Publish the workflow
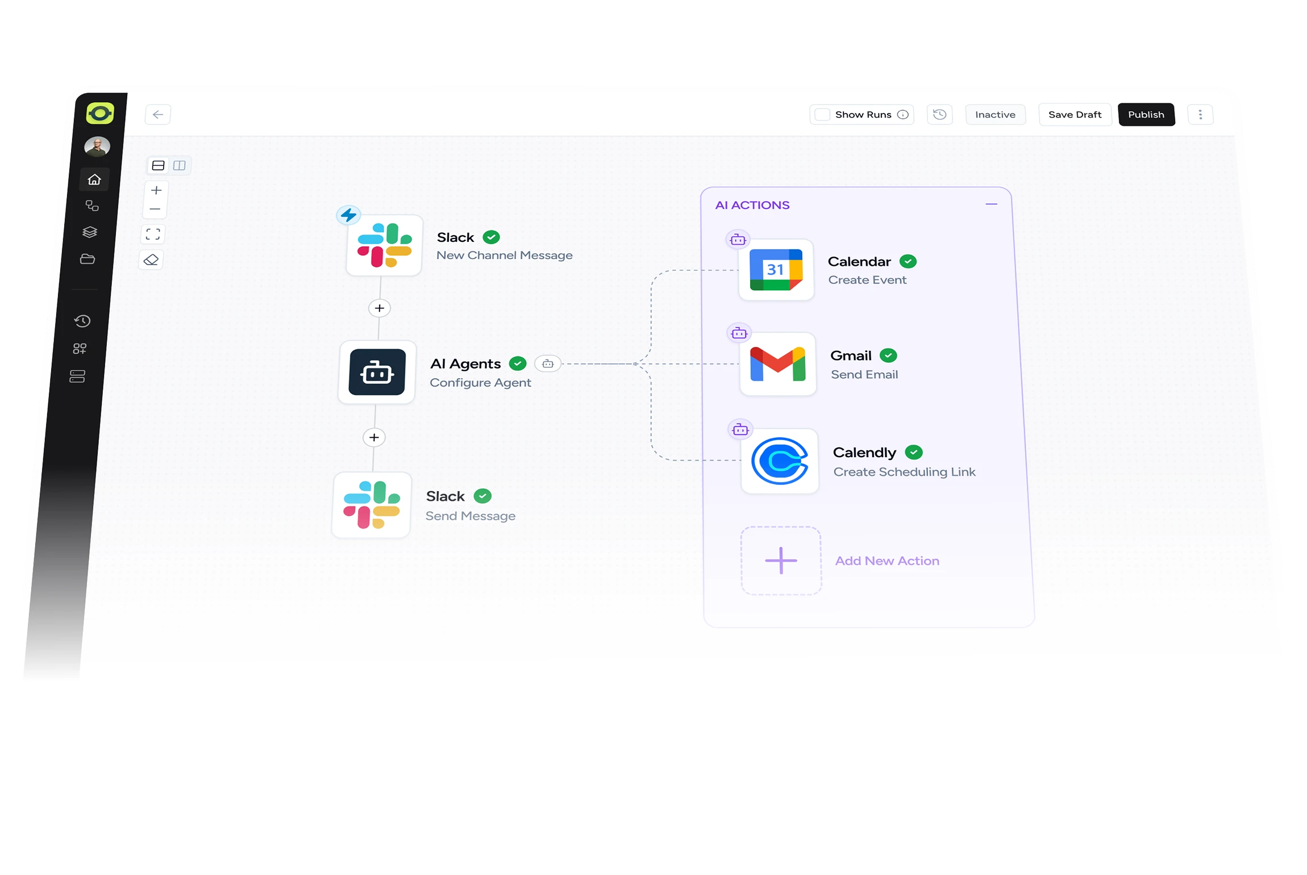Screen dimensions: 1307x875 (1146, 114)
